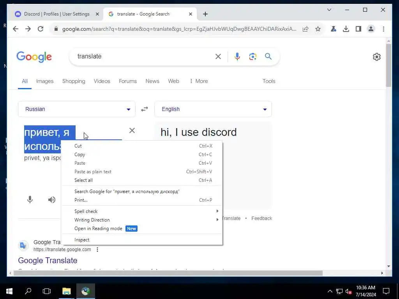This screenshot has width=399, height=299.
Task: Search Google for the selected Russian phrase
Action: point(142,192)
